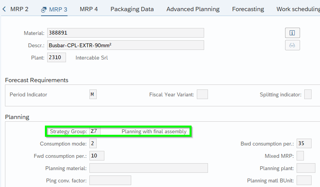
Task: Switch to the MRP 4 tab
Action: point(89,9)
